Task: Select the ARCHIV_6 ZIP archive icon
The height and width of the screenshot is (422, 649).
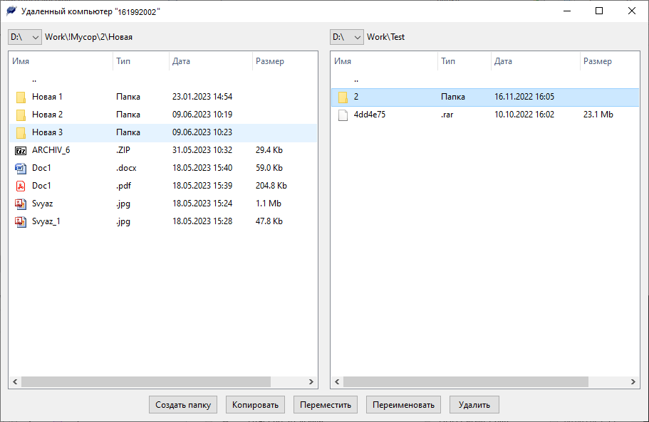Action: coord(21,150)
